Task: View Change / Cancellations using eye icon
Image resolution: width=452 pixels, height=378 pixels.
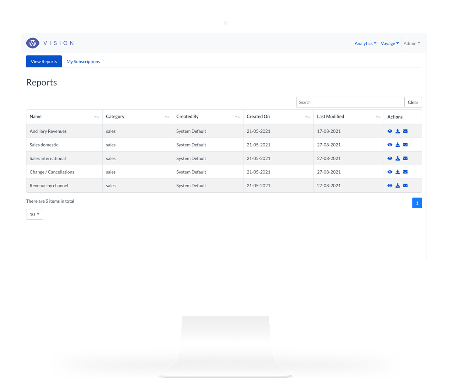Action: pyautogui.click(x=390, y=172)
